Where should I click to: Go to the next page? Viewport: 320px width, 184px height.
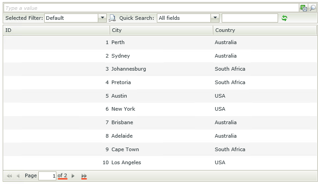click(x=73, y=176)
